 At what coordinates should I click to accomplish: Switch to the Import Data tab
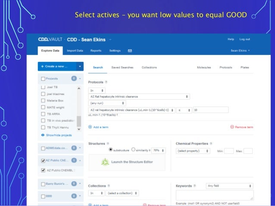tap(75, 51)
